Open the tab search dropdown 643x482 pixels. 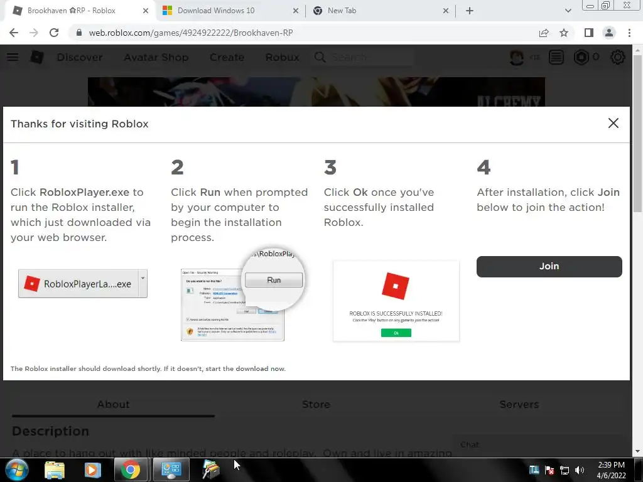tap(568, 11)
